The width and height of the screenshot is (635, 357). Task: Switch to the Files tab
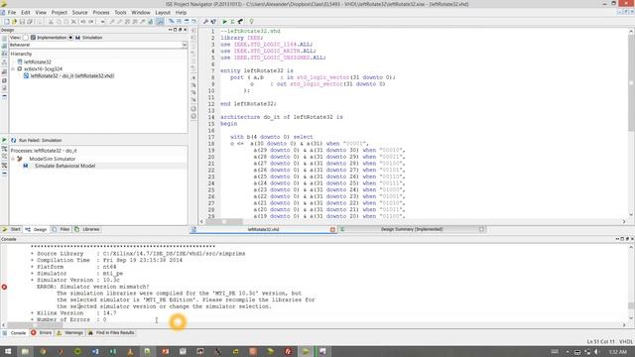[62, 229]
